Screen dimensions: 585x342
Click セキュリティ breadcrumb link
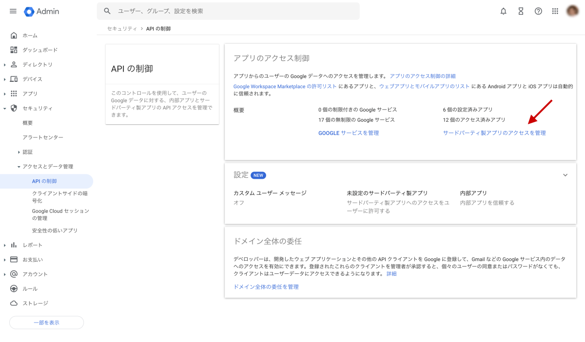(122, 29)
